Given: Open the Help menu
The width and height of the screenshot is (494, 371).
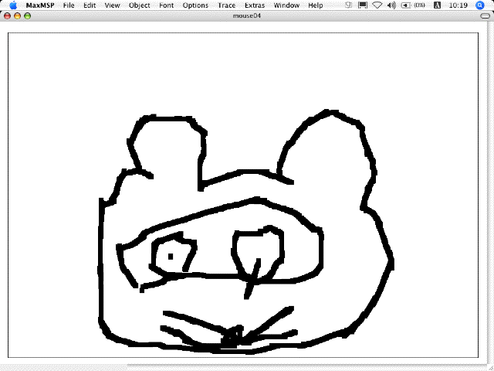Looking at the screenshot, I should (x=316, y=5).
